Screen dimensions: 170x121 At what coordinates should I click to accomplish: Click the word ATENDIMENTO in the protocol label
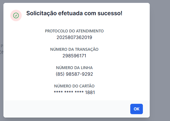[89, 31]
